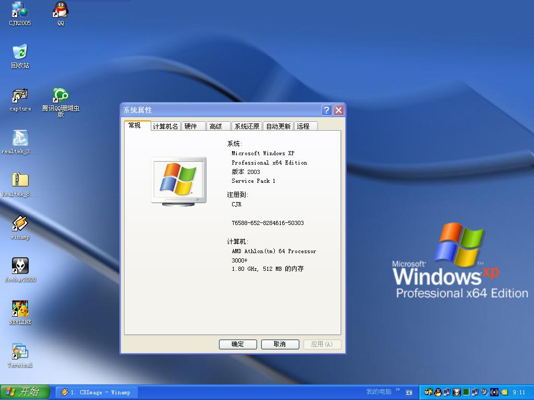Click the EN language indicator
534x400 pixels.
(409, 393)
